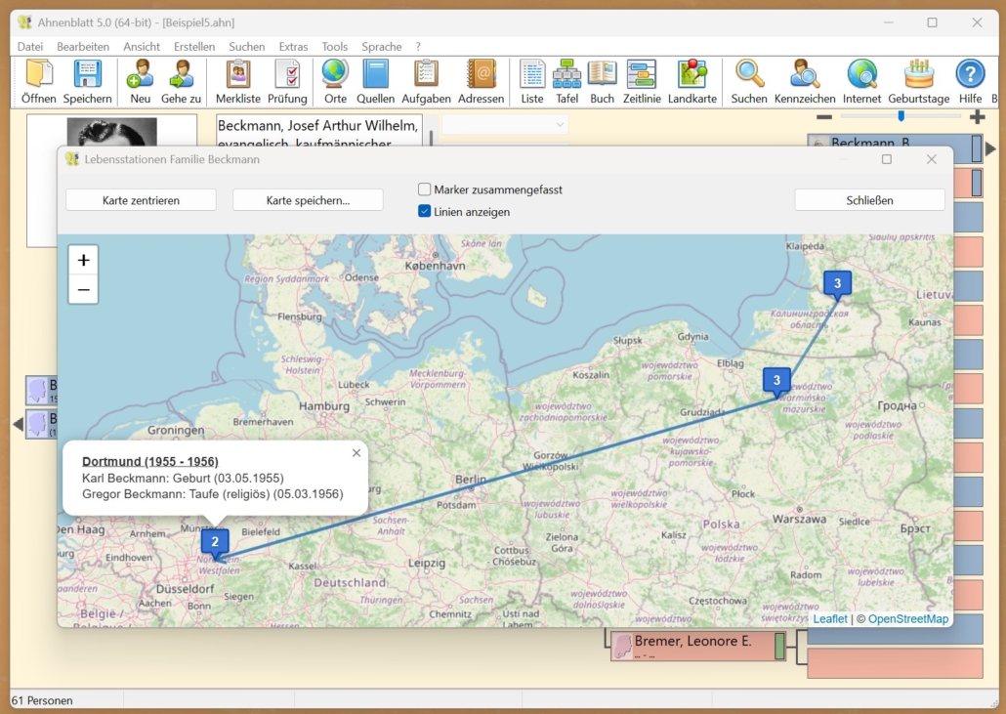The height and width of the screenshot is (714, 1006).
Task: Open the Extras menu
Action: pyautogui.click(x=293, y=46)
